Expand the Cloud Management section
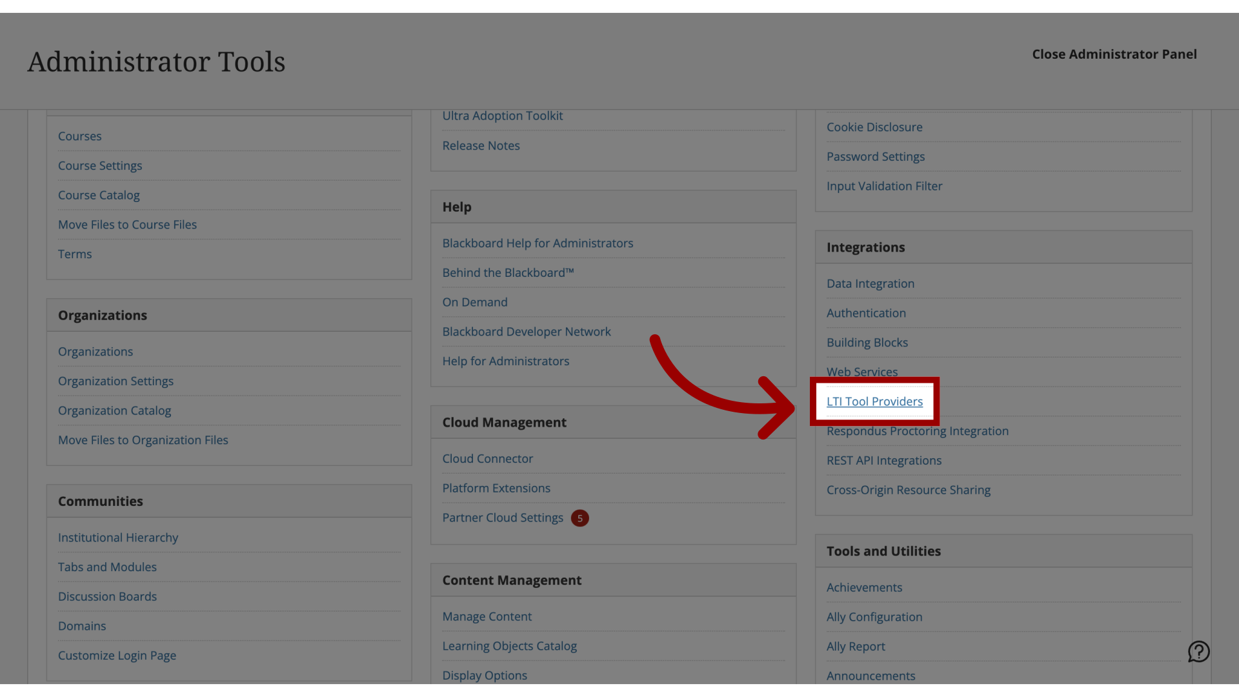The width and height of the screenshot is (1239, 697). click(504, 423)
